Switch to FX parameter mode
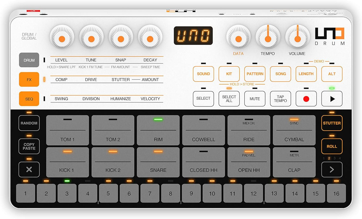Screen dimensions: 362x219 click(x=29, y=79)
